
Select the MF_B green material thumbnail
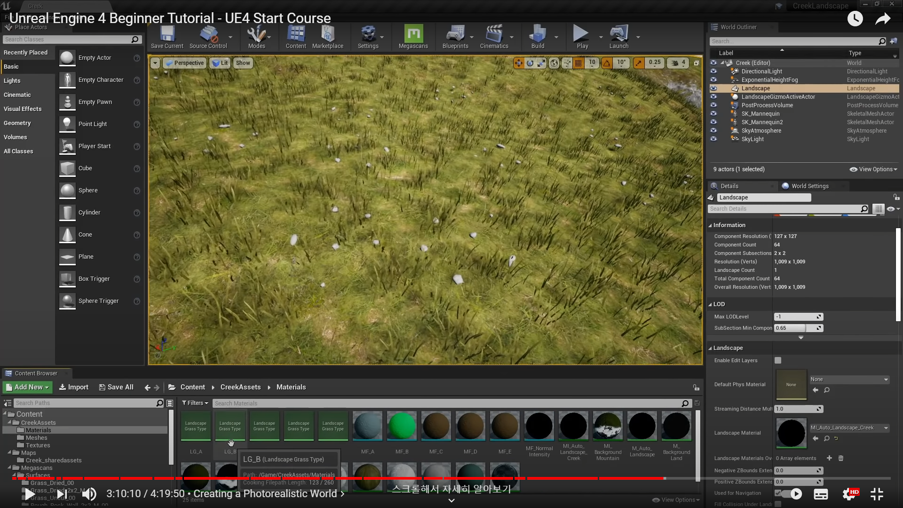(402, 426)
